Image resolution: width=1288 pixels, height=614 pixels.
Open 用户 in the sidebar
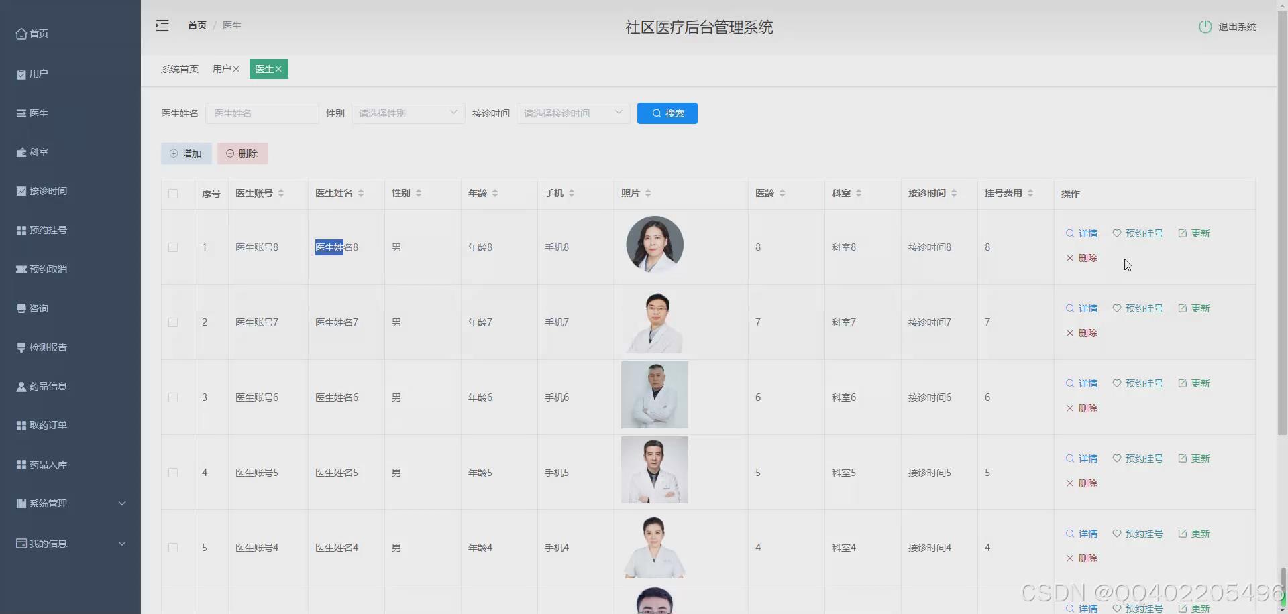pos(32,74)
